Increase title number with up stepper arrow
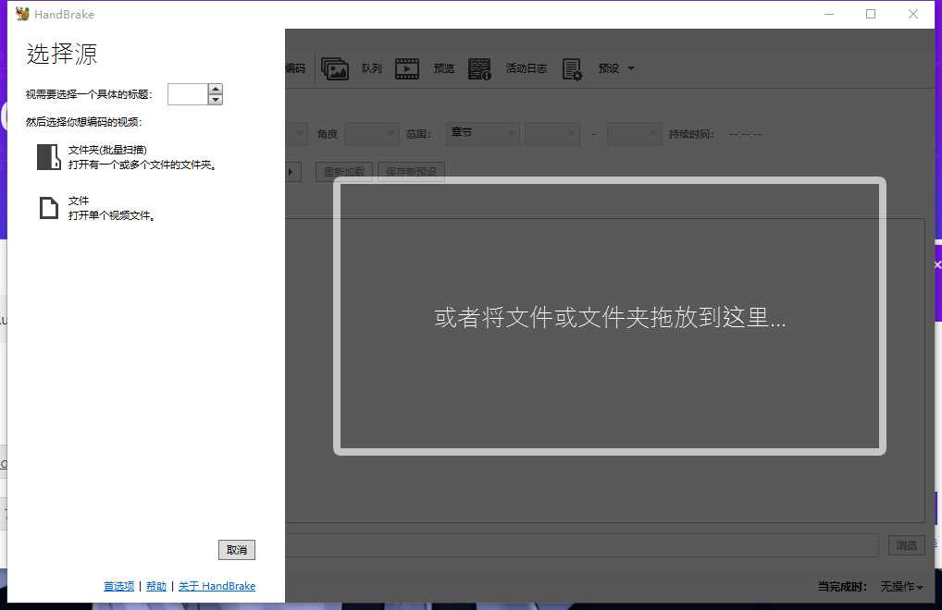The height and width of the screenshot is (610, 942). click(x=216, y=90)
